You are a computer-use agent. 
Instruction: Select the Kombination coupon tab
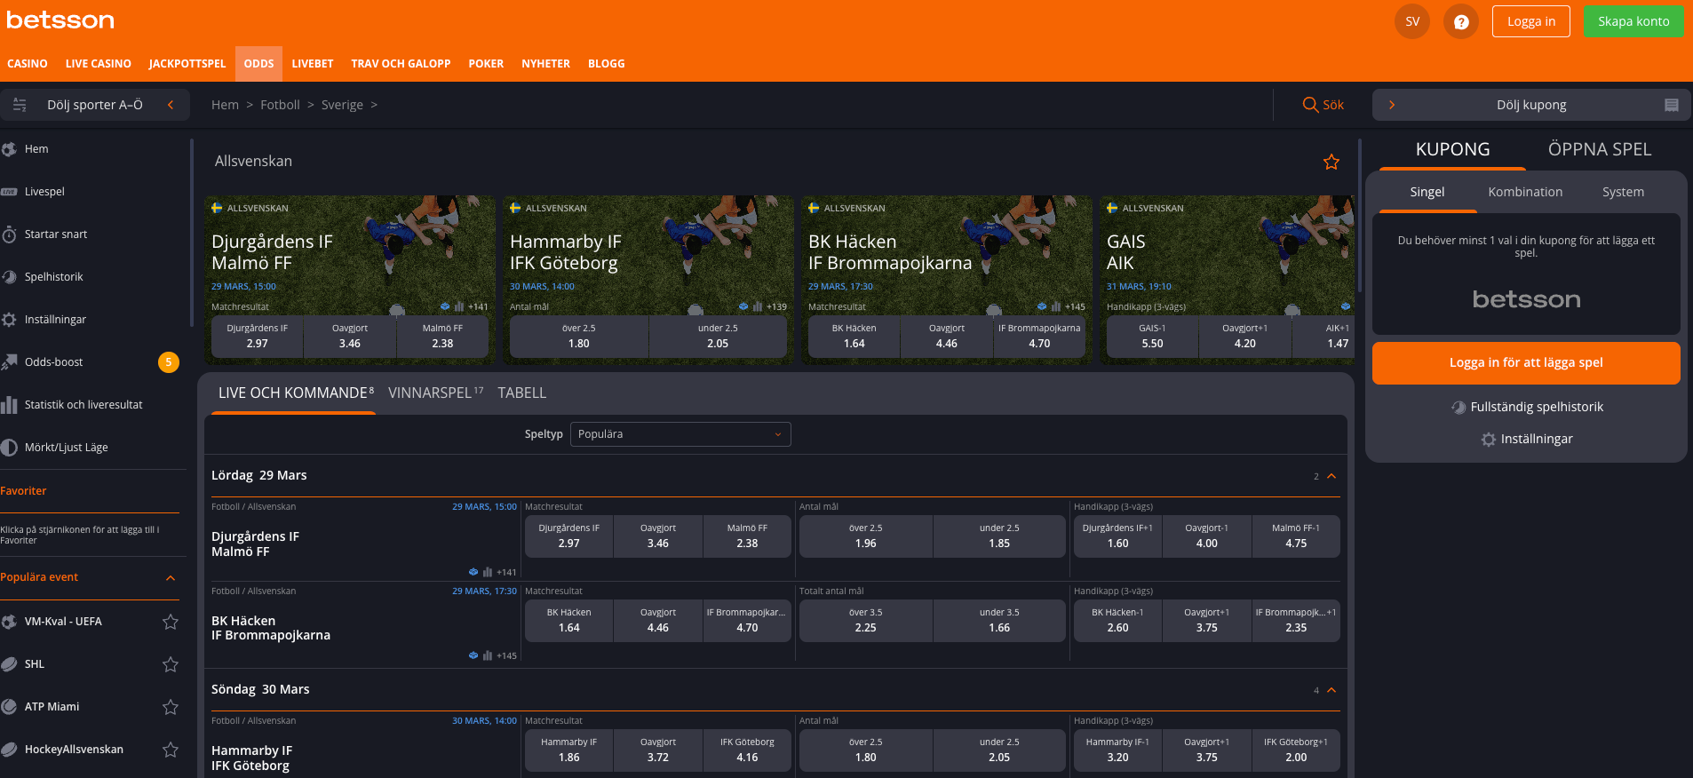point(1525,192)
